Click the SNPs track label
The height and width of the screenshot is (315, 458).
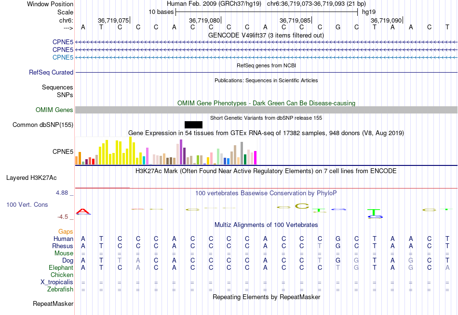pos(65,95)
